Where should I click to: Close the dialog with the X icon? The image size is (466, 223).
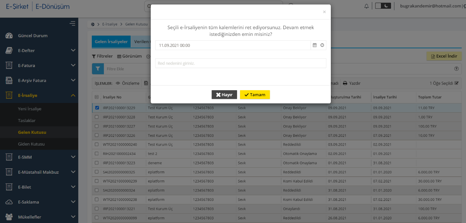coord(324,12)
